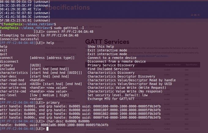Click the 'Exchange MTU for GATT/ATT' description

coord(111,99)
